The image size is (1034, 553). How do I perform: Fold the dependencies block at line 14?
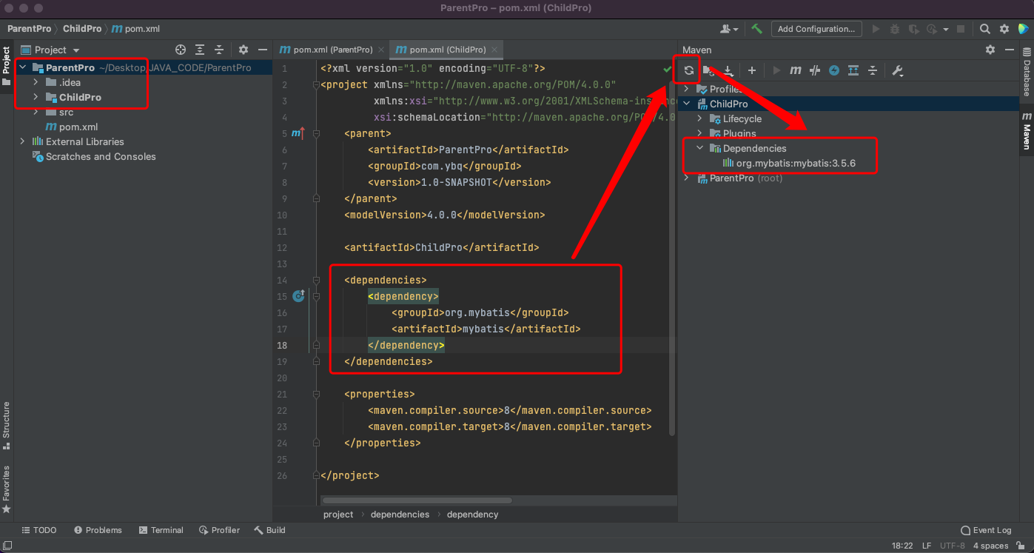coord(316,280)
